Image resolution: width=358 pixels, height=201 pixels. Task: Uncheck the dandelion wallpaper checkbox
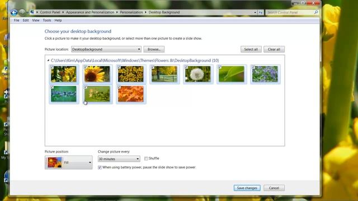[186, 67]
